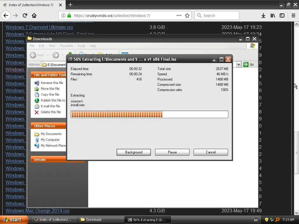Open Tools menu in Downloads window
The image size is (299, 224).
point(81,46)
